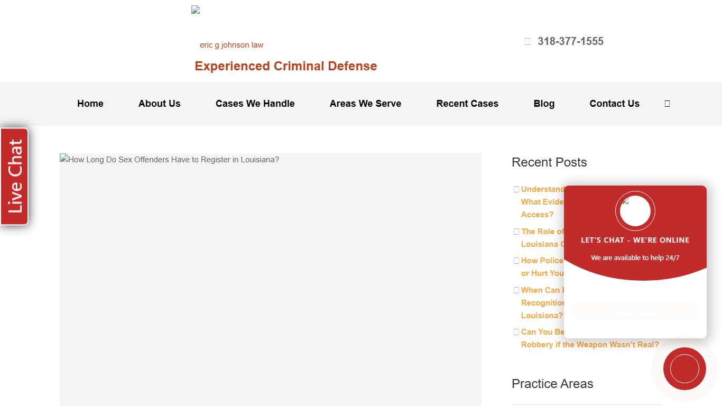Select Home in the navigation bar
Screen dimensions: 722x406
90,104
